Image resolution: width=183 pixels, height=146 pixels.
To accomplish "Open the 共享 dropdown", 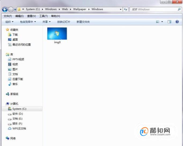I will (46, 22).
